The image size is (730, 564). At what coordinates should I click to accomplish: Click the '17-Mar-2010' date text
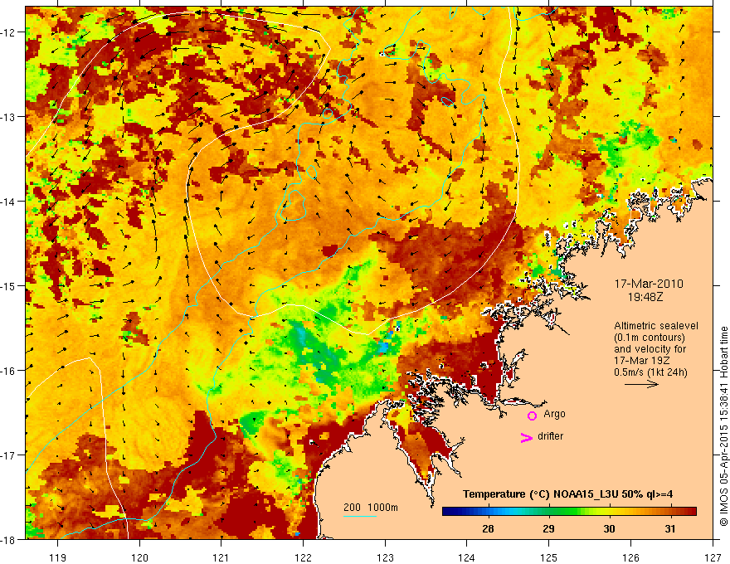pos(649,284)
